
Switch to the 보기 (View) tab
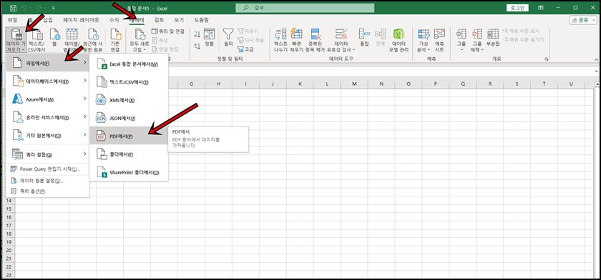179,19
